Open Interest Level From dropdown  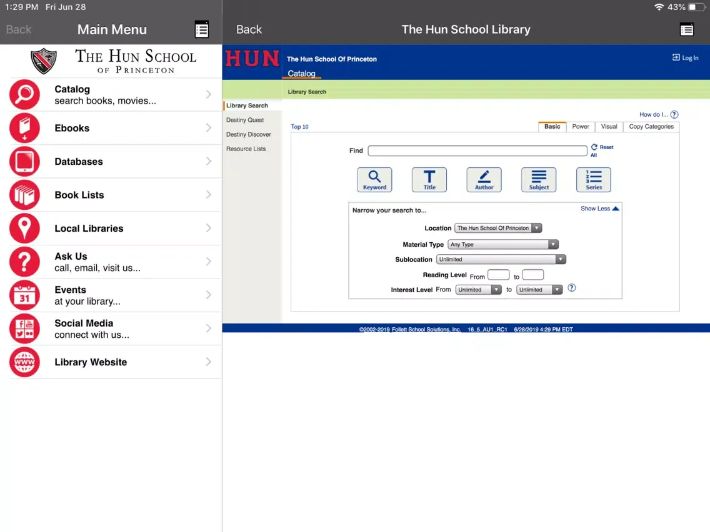[x=478, y=290]
